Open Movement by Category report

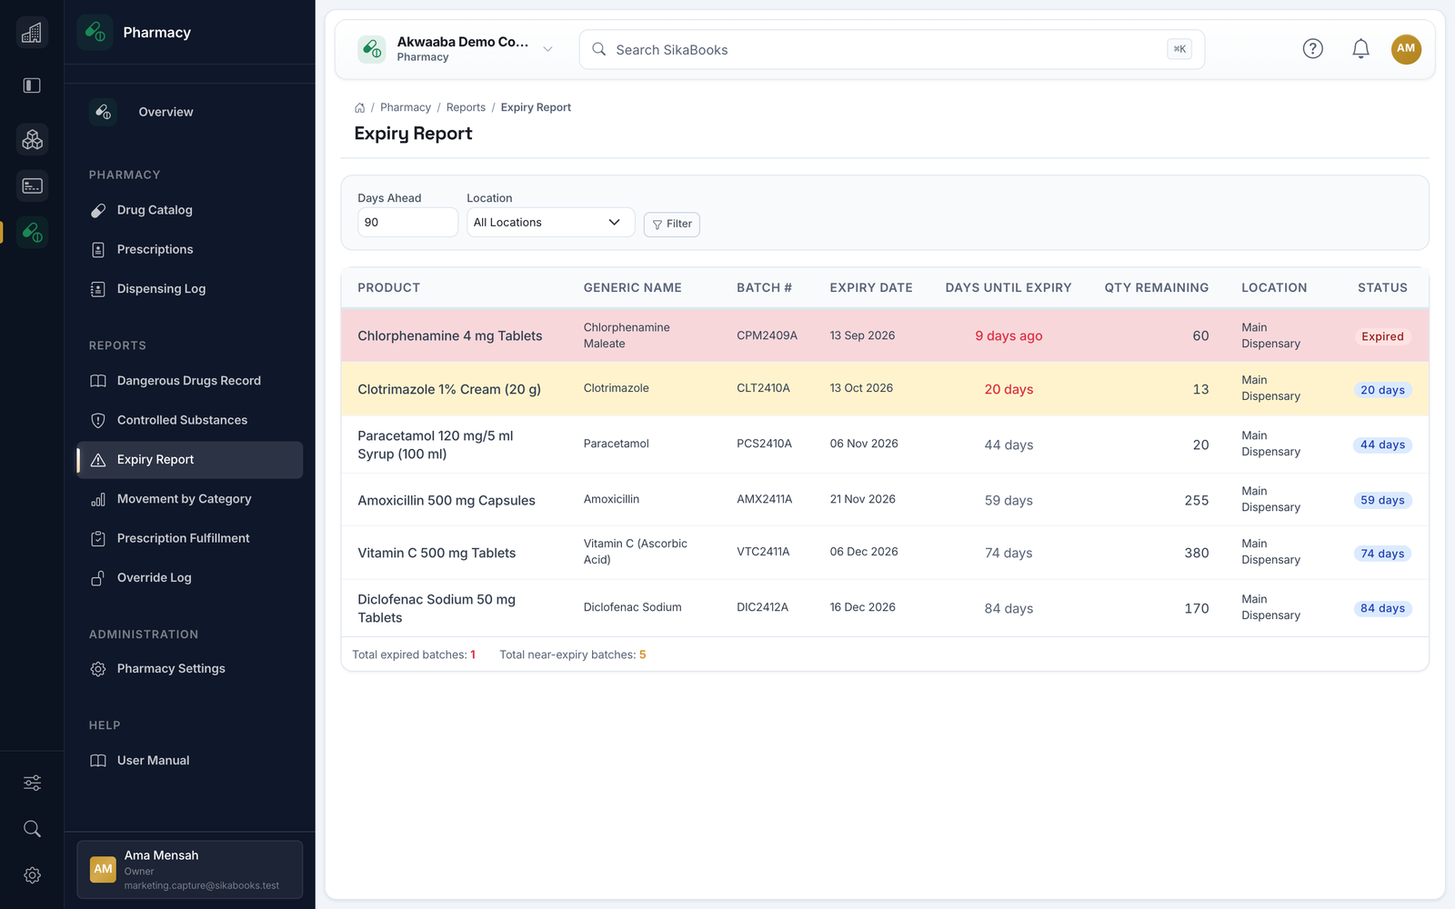coord(190,499)
